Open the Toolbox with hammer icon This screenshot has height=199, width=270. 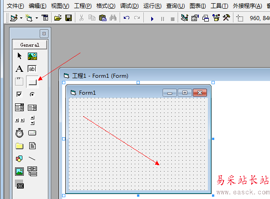[x=227, y=18]
